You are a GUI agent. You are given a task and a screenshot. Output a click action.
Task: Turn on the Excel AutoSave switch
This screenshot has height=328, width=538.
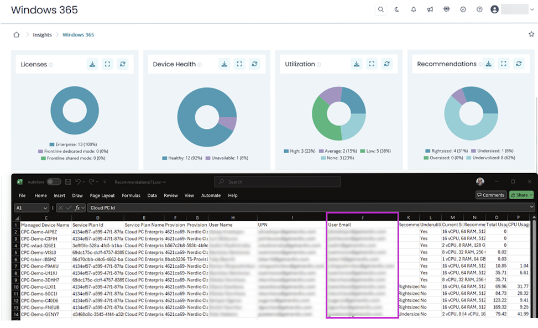54,181
